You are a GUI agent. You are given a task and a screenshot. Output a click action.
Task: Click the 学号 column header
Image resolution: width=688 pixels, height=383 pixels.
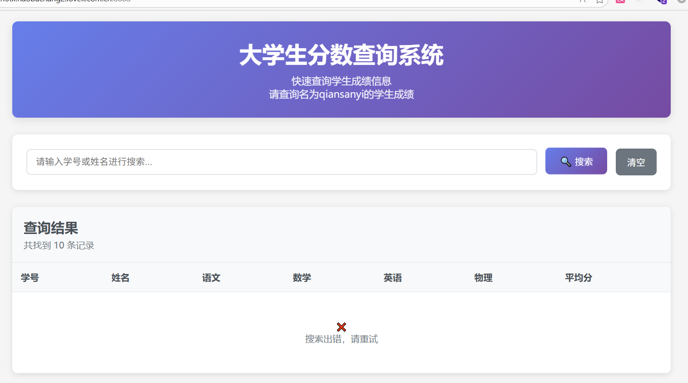[30, 278]
